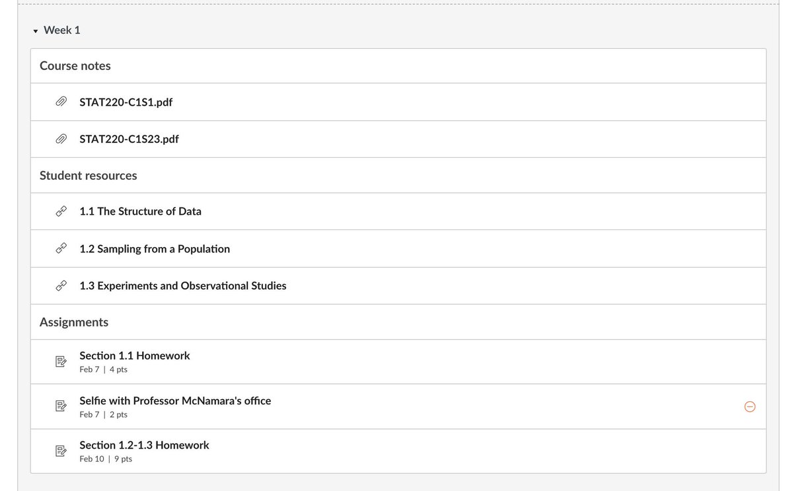Click link icon for 1.3 Experiments and Observational Studies
This screenshot has width=793, height=491.
(61, 285)
